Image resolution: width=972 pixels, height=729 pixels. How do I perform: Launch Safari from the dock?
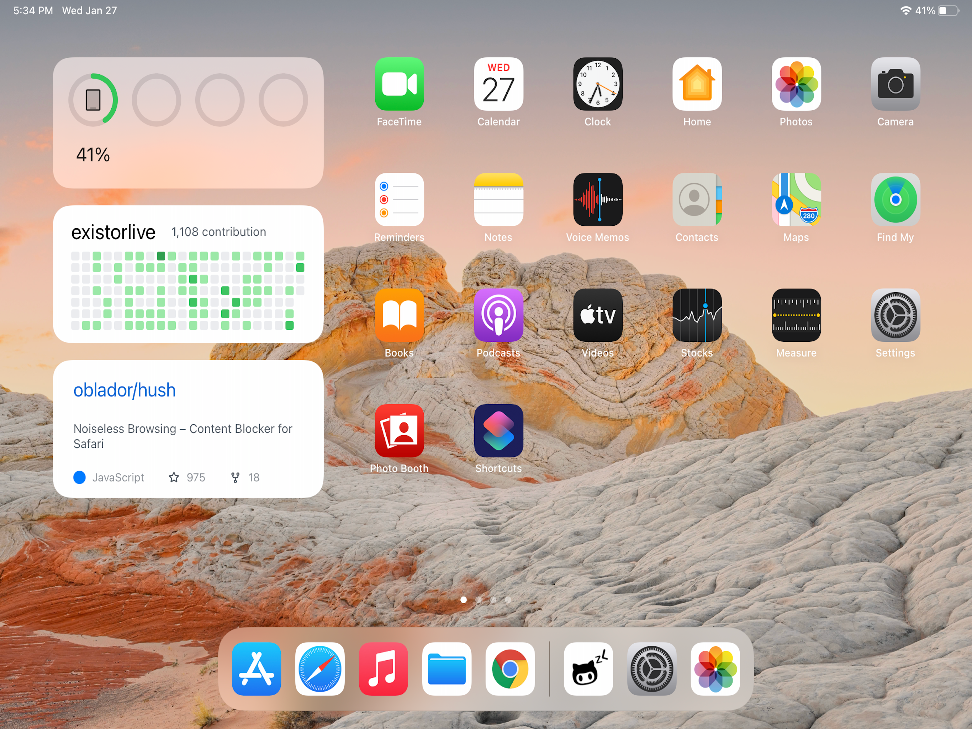click(x=319, y=669)
